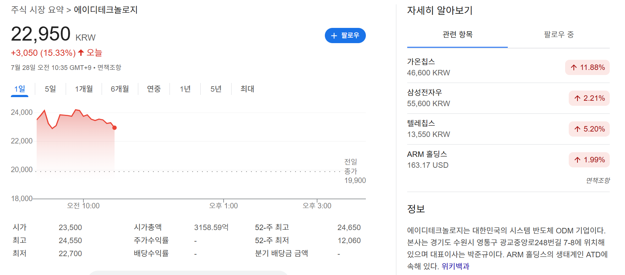Switch chart to 6개월 range
The height and width of the screenshot is (275, 625).
coord(120,89)
